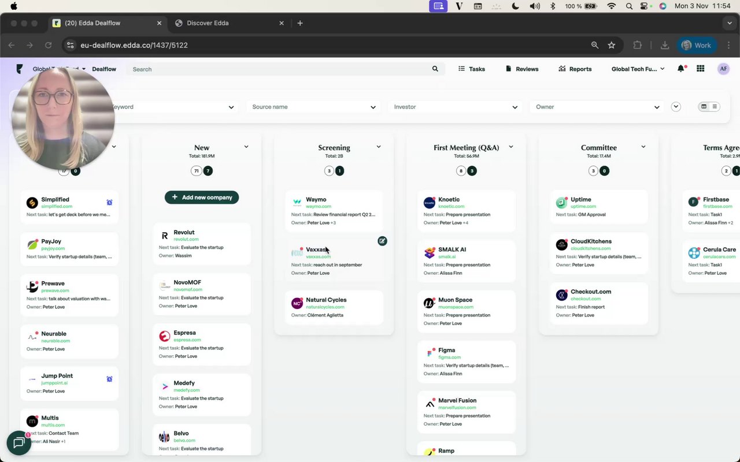Viewport: 740px width, 462px height.
Task: Click the Add new company button
Action: coord(202,198)
